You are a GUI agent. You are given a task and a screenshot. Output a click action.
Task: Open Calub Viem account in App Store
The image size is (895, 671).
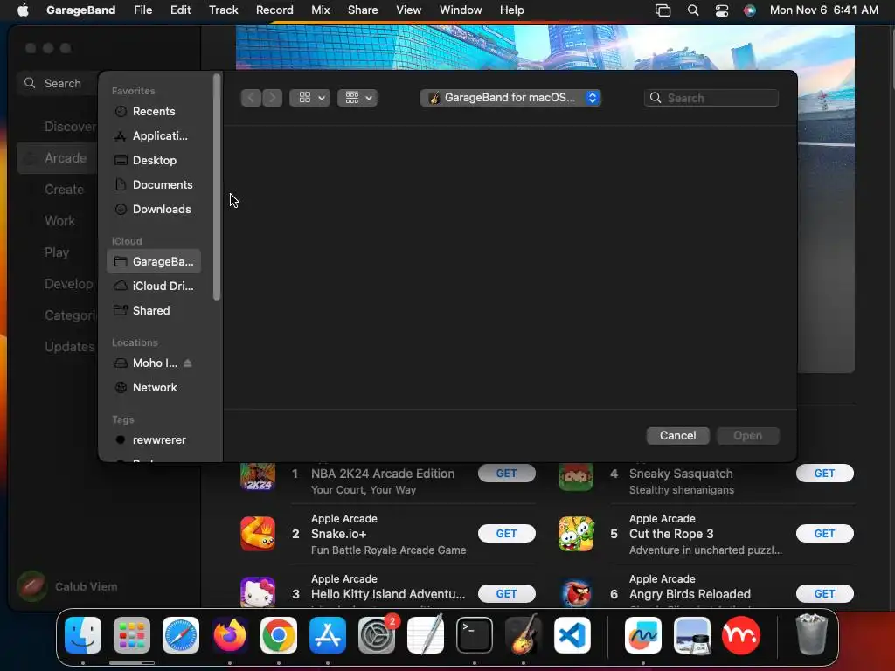pyautogui.click(x=66, y=586)
